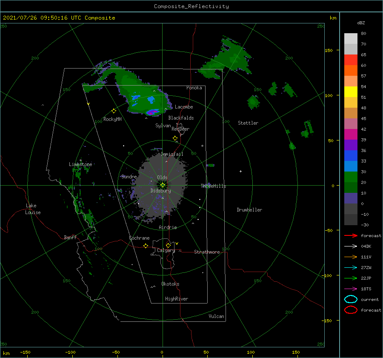This screenshot has width=383, height=358.
Task: Click the ThreeHills label
Action: click(214, 186)
